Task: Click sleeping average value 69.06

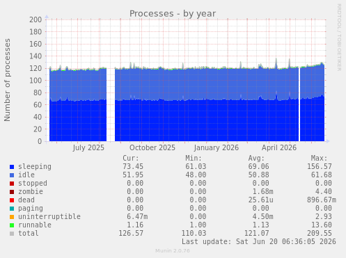Action: [x=258, y=166]
